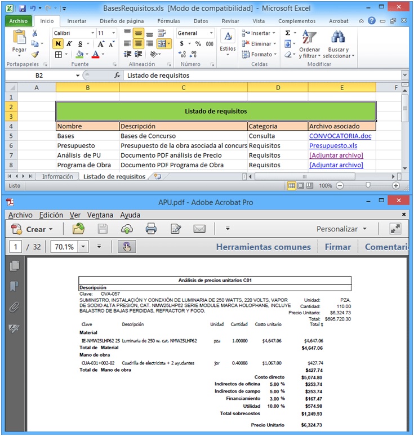The height and width of the screenshot is (436, 414).
Task: Toggle bold (N) formatting in Excel
Action: tap(58, 44)
